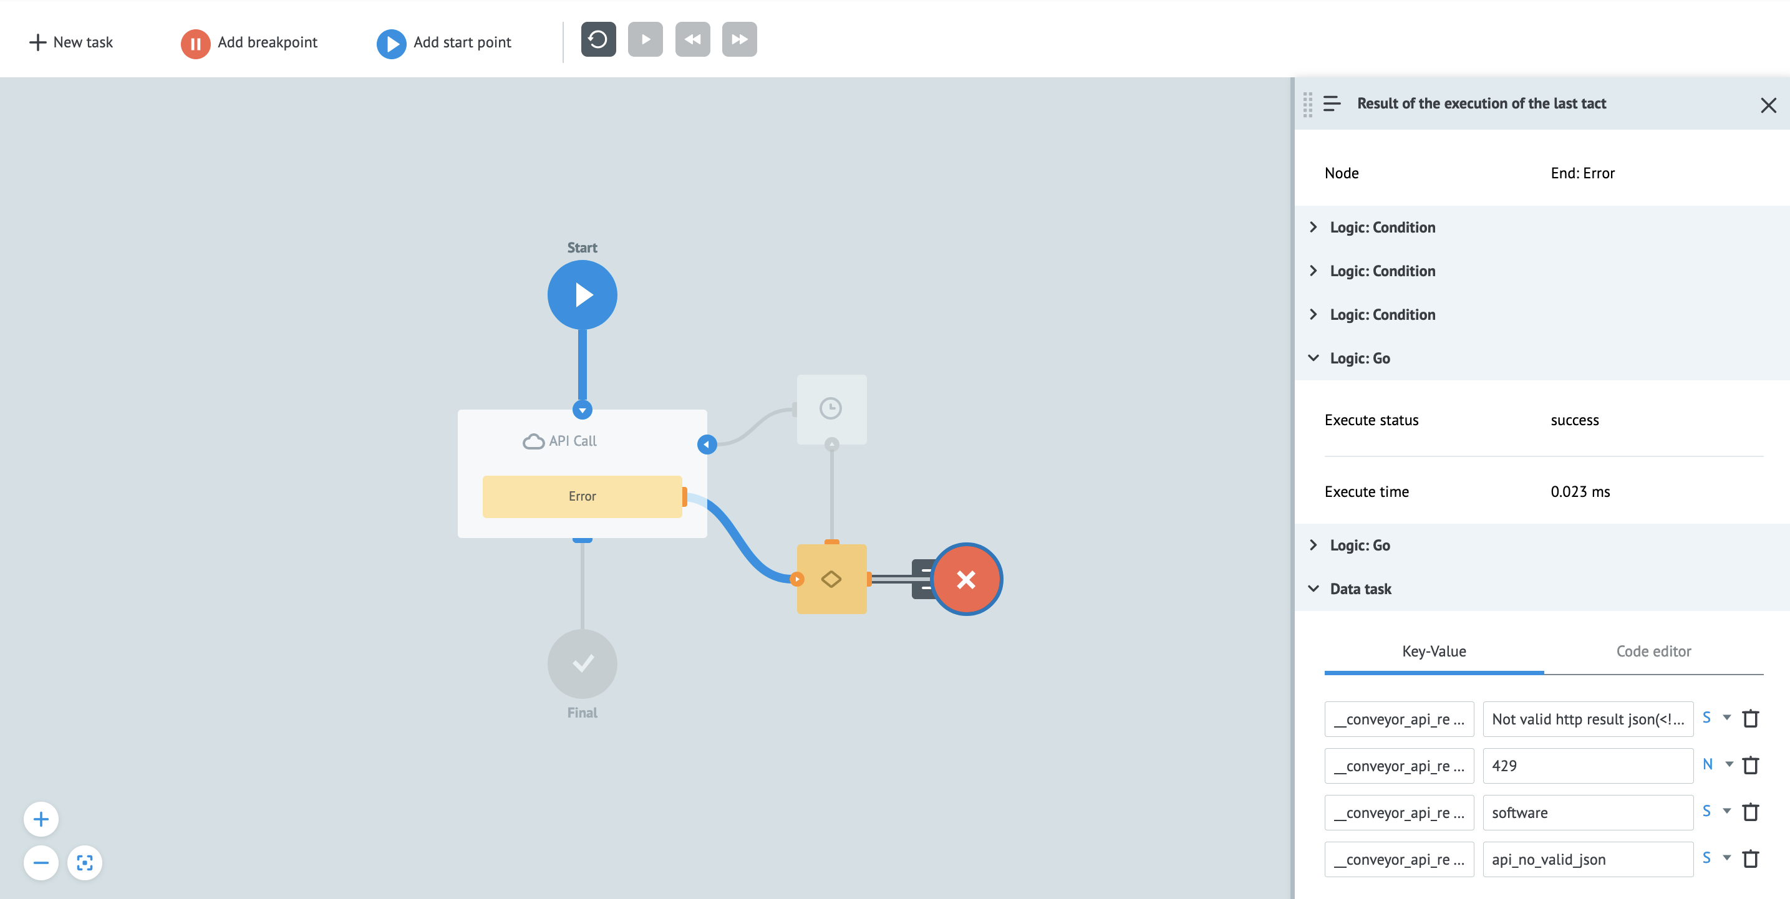The height and width of the screenshot is (899, 1790).
Task: Open the type dropdown for software row
Action: (1726, 812)
